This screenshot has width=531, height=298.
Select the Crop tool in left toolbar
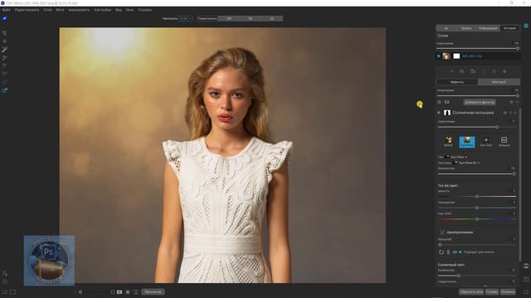[x=4, y=33]
